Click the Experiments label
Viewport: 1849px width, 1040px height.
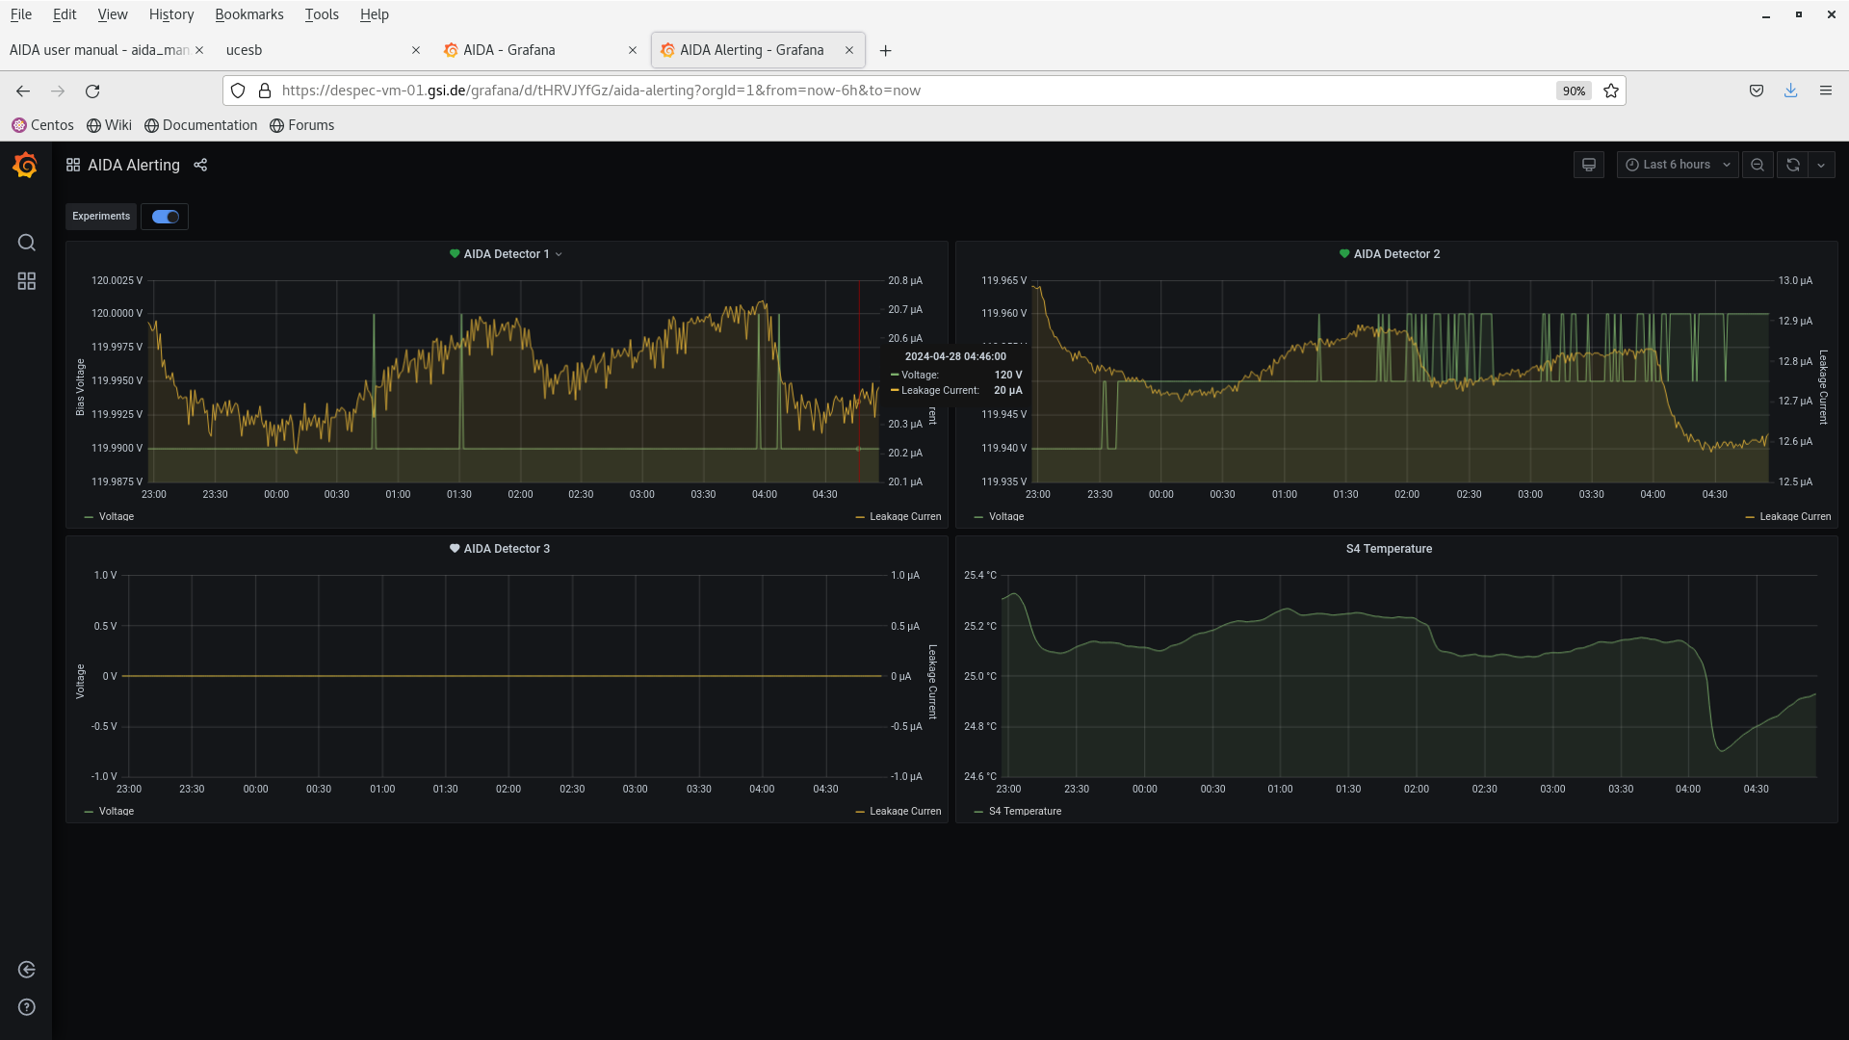click(100, 217)
